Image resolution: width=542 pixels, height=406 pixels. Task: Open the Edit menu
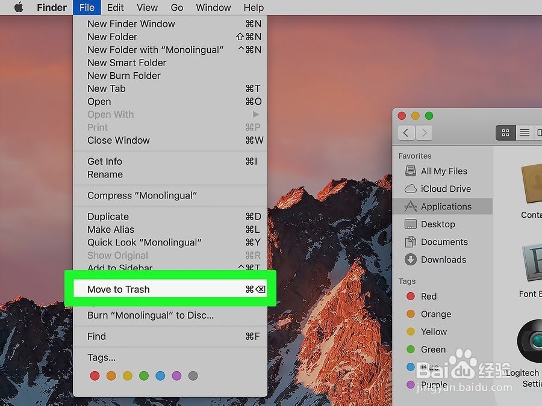click(x=115, y=7)
